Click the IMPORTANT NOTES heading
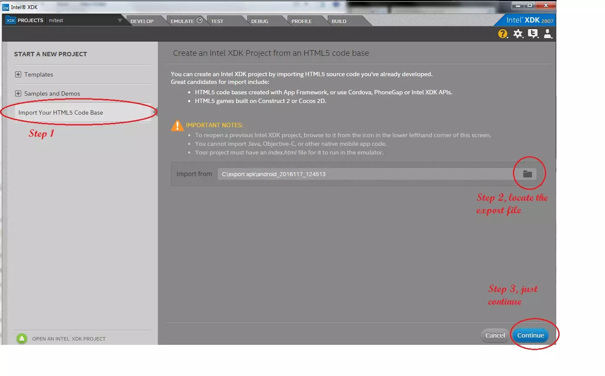Screen dimensions: 605x376 pyautogui.click(x=214, y=125)
